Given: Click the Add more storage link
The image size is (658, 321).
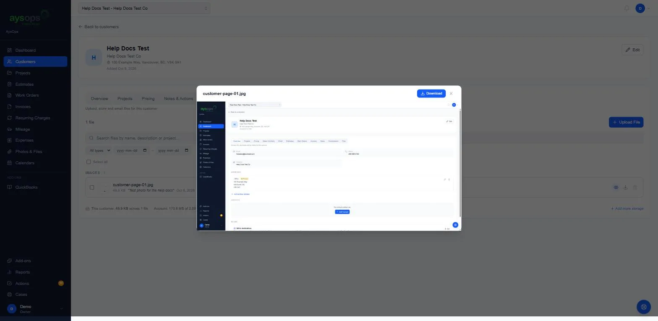Looking at the screenshot, I should click(x=627, y=208).
